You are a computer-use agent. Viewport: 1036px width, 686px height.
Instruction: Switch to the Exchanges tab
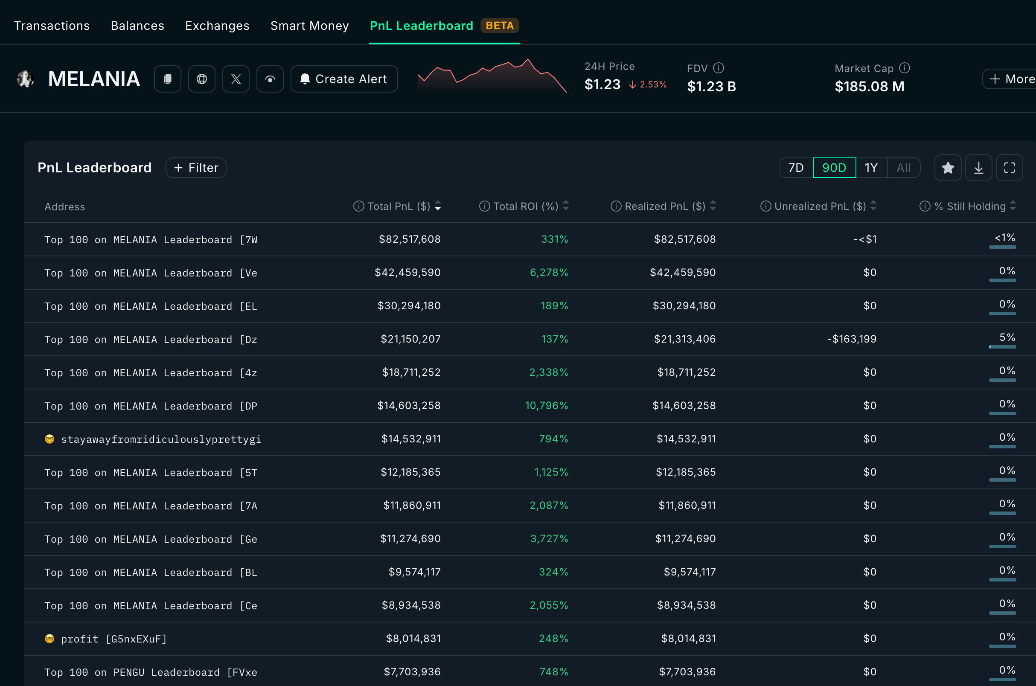(217, 25)
